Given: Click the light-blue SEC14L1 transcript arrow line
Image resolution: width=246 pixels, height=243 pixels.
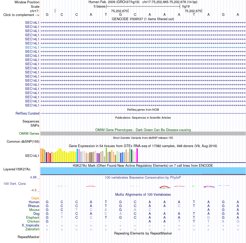Looking at the screenshot, I should 143,47.
